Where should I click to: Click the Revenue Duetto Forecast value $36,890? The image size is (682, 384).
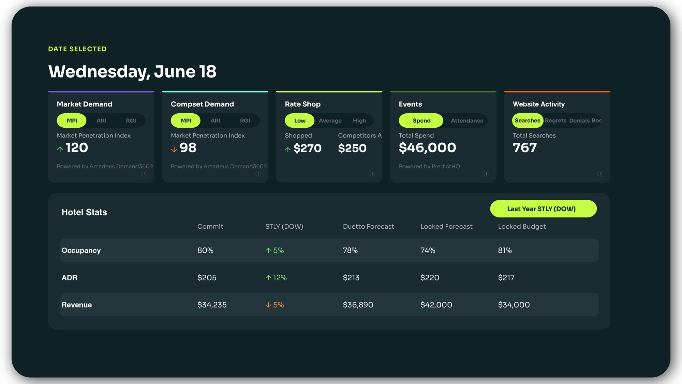358,305
